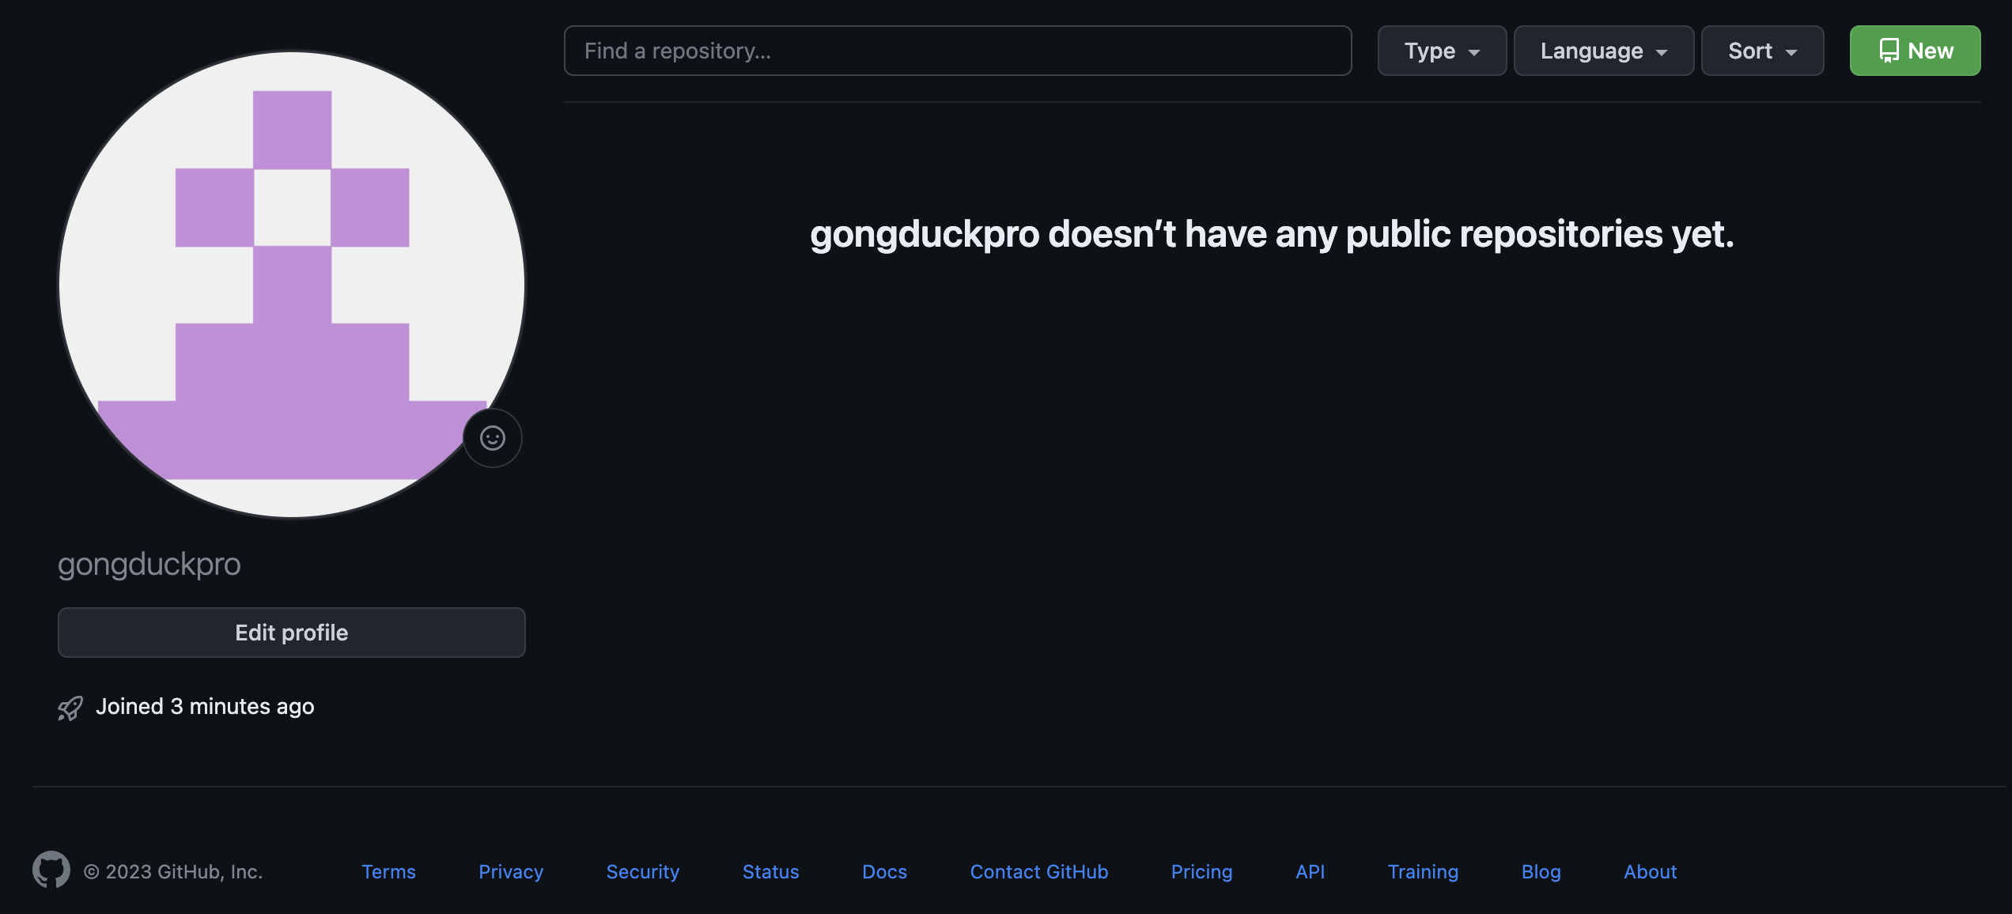The image size is (2012, 914).
Task: Click the smiley set-status icon on avatar
Action: tap(492, 438)
